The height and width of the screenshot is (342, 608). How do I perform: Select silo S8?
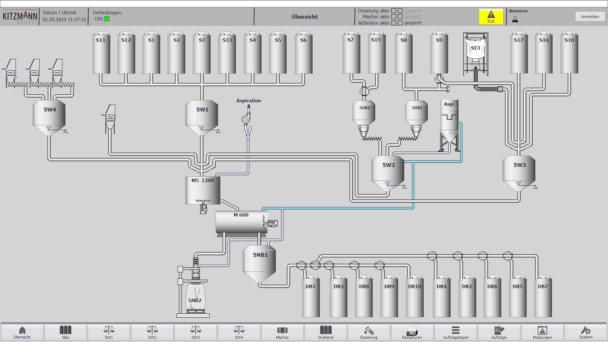tap(404, 53)
